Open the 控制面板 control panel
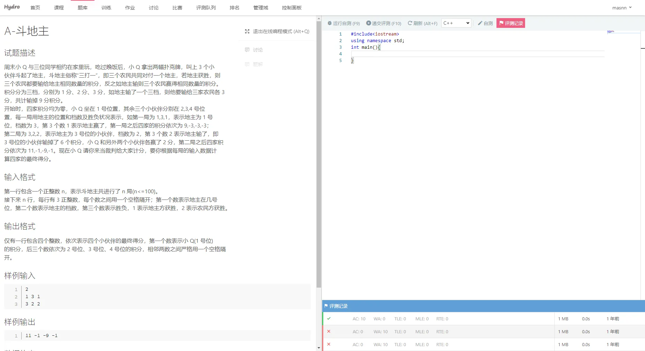 292,8
